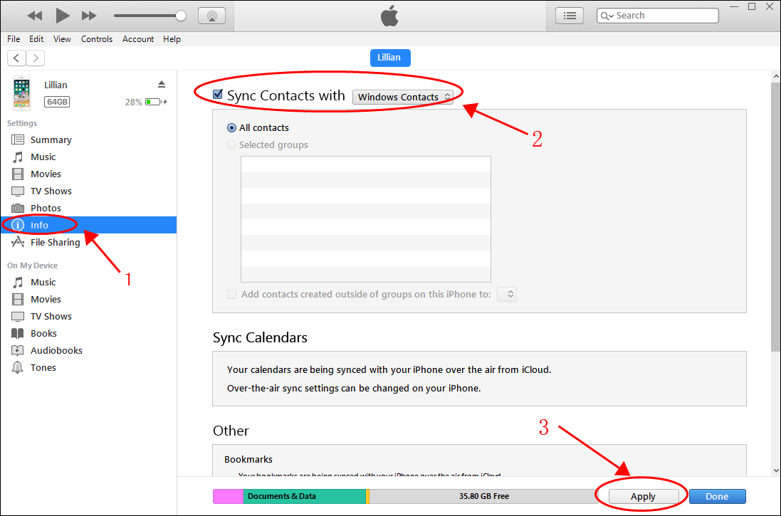Click the Done button
The width and height of the screenshot is (781, 516).
(716, 496)
